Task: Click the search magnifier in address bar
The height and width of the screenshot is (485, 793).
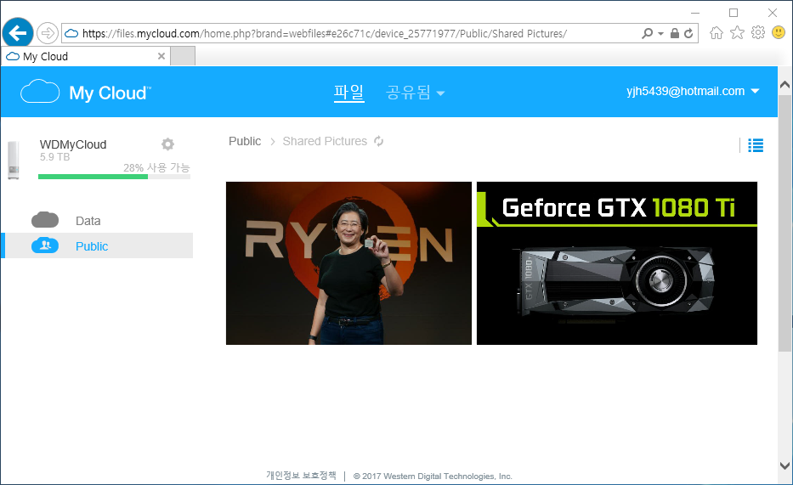Action: click(x=647, y=33)
